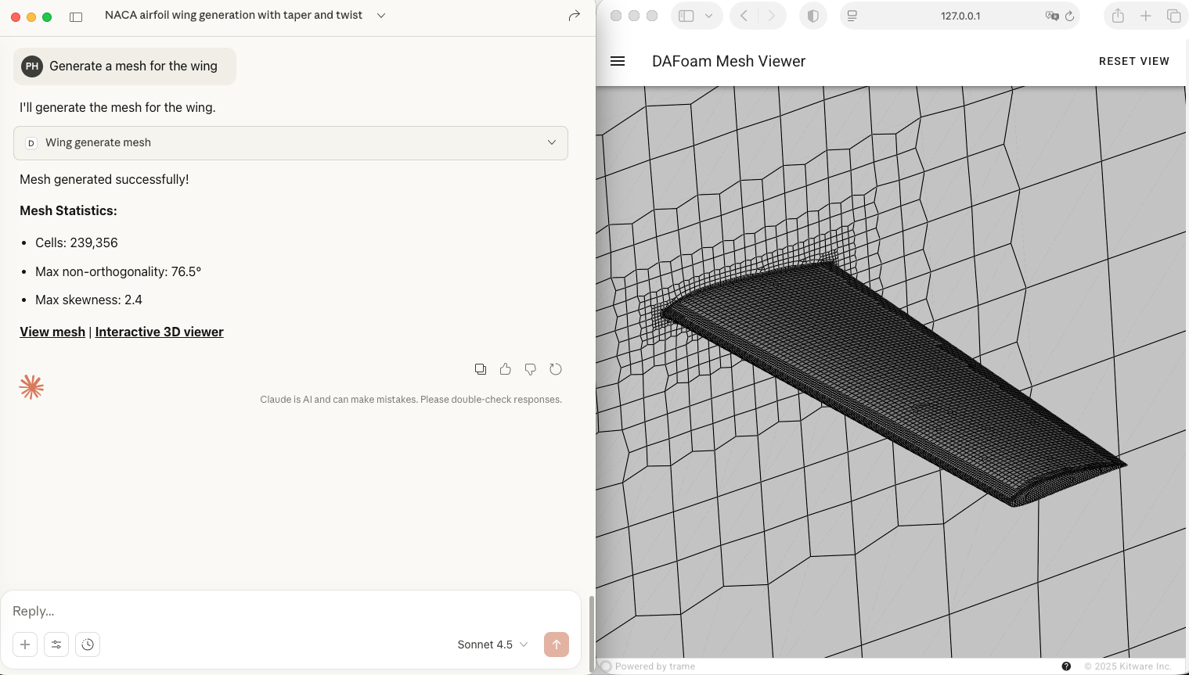Screen dimensions: 1189x675
Task: Copy the response with the copy icon
Action: tap(481, 369)
